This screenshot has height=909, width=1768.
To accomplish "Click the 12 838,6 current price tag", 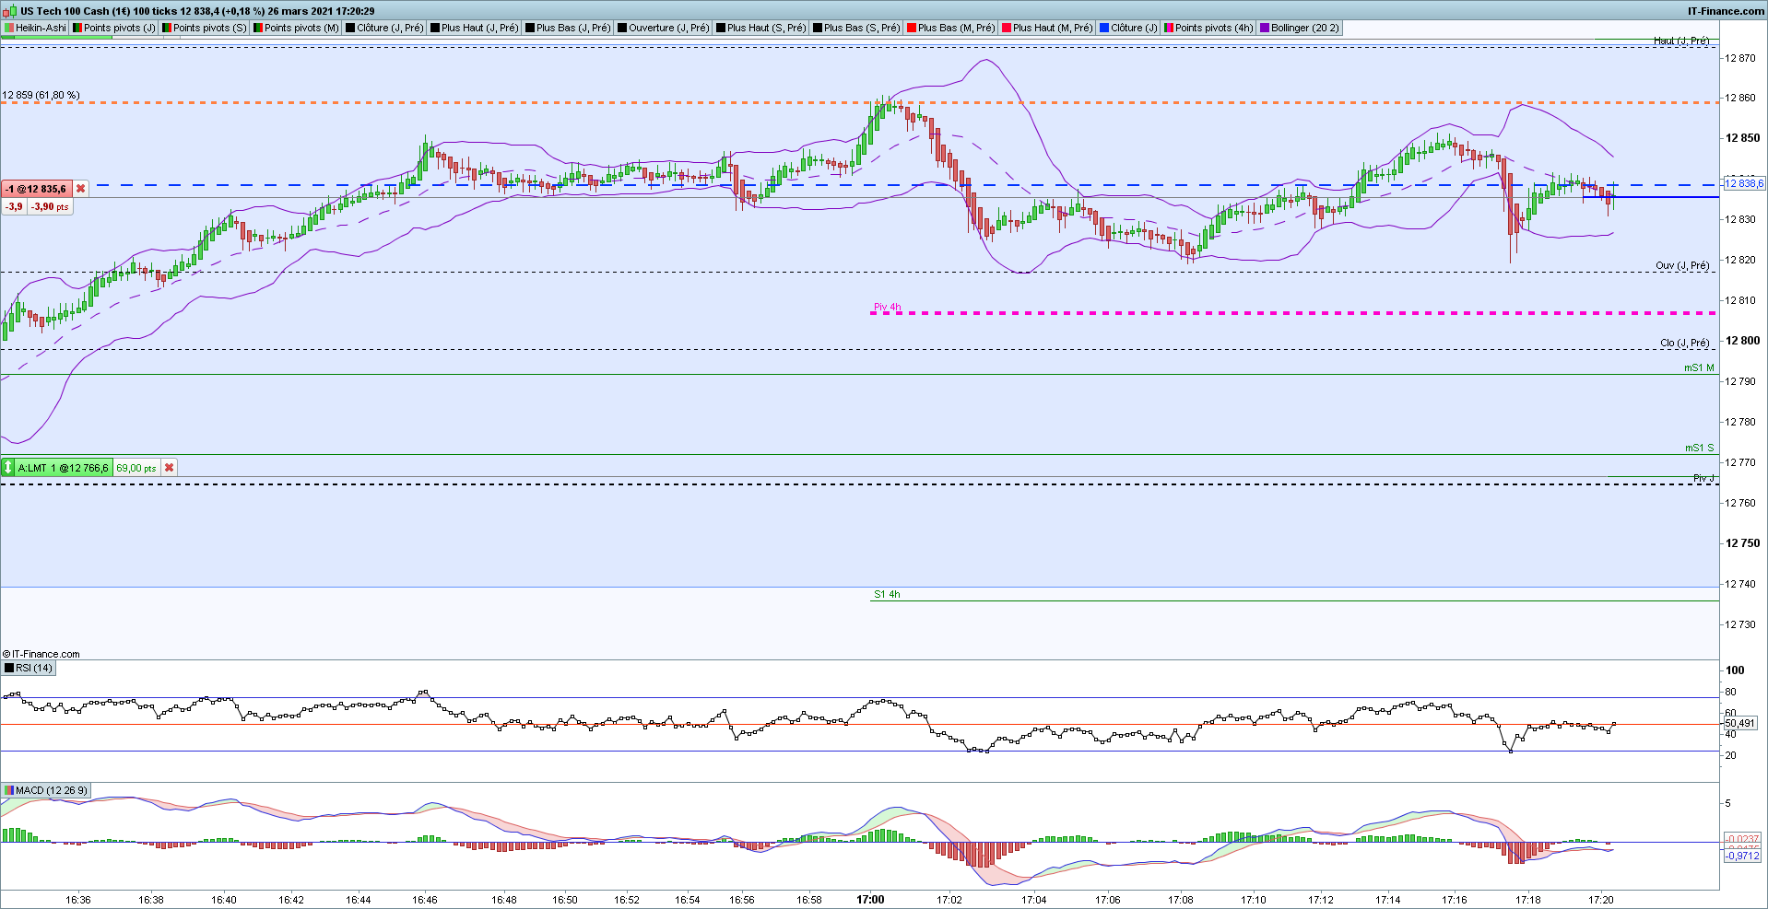I will click(1744, 184).
